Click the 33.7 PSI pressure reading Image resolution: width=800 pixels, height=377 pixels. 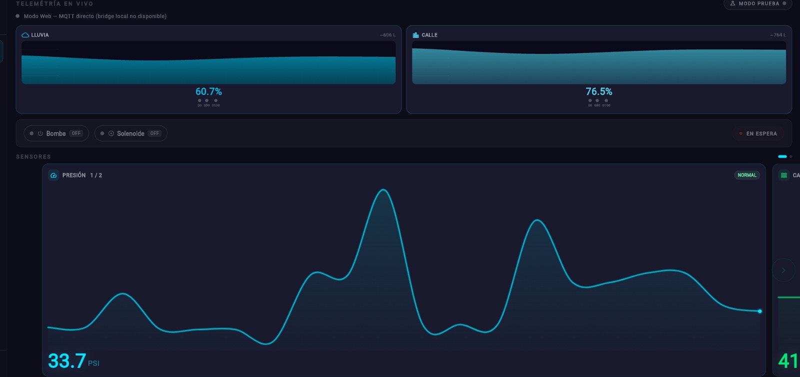[73, 361]
